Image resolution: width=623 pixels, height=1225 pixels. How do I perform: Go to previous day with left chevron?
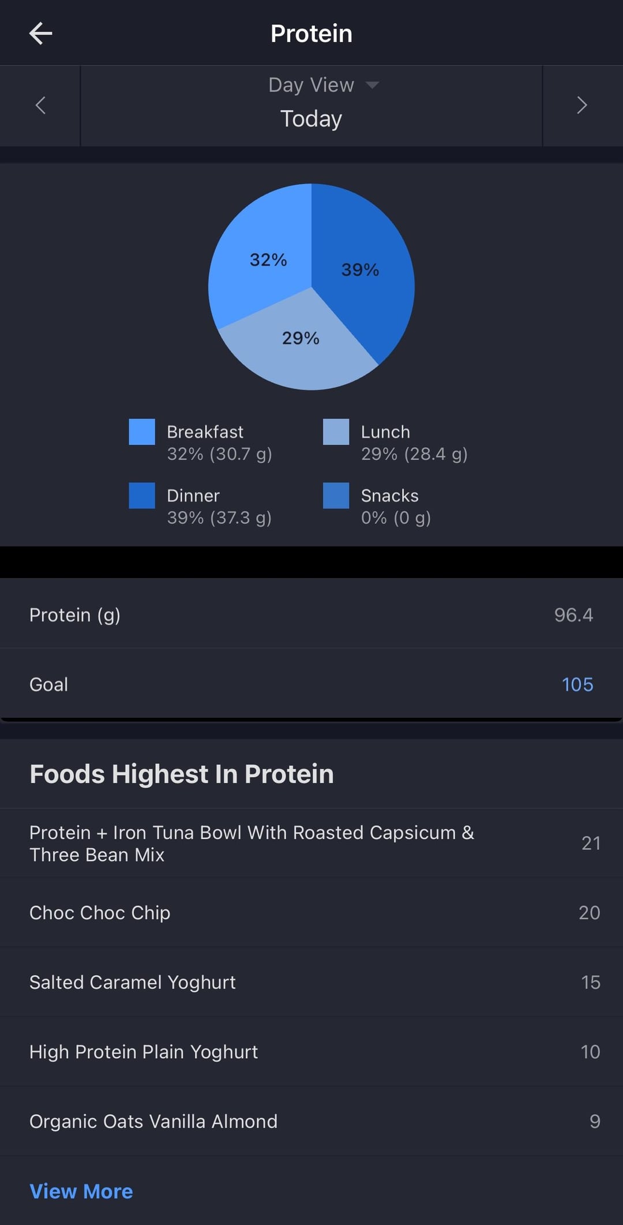40,106
